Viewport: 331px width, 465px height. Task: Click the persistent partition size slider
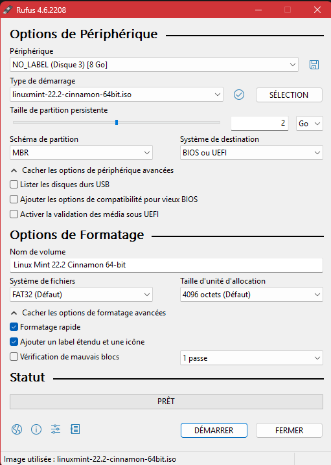(117, 122)
